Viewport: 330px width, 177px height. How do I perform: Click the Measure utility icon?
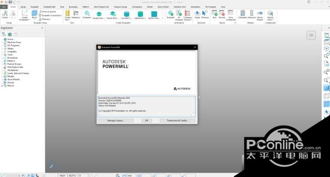[252, 14]
